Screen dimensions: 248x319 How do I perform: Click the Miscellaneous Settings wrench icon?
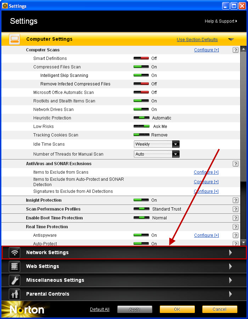15,280
